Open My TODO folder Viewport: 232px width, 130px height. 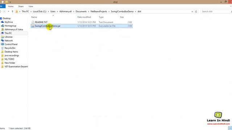click(x=9, y=59)
